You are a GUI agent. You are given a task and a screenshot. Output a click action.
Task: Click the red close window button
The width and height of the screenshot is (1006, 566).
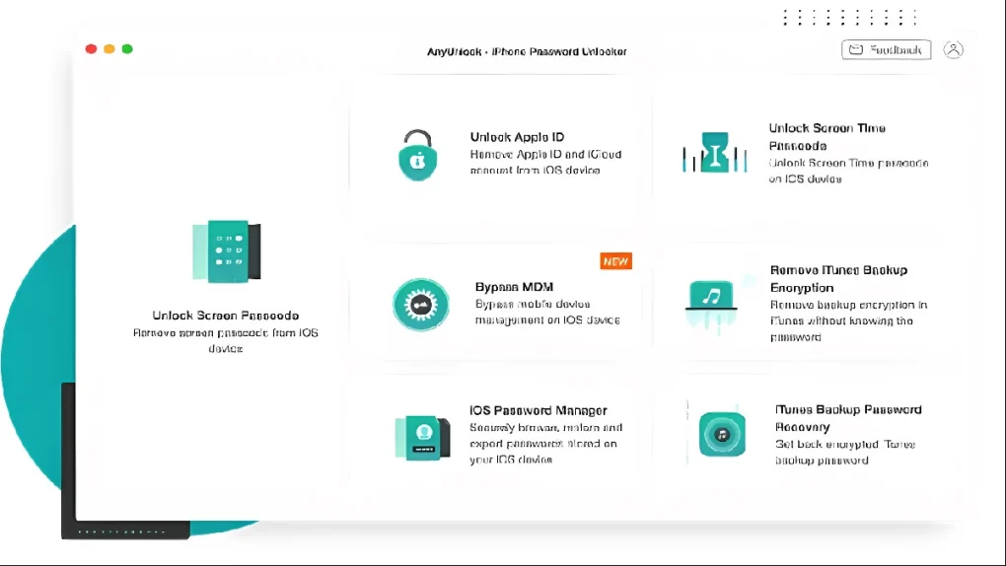(x=91, y=48)
